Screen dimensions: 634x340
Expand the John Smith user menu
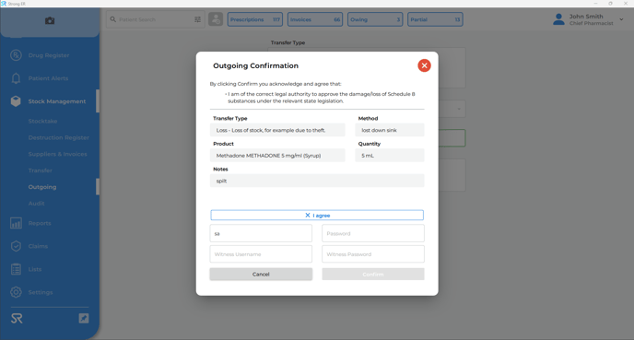click(621, 19)
